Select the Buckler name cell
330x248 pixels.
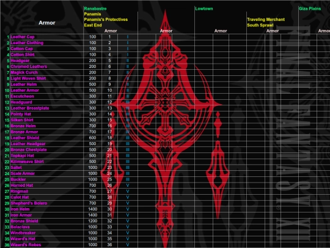pyautogui.click(x=18, y=179)
